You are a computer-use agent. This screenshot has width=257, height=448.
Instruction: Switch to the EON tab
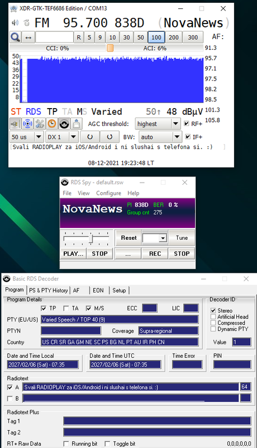[98, 290]
